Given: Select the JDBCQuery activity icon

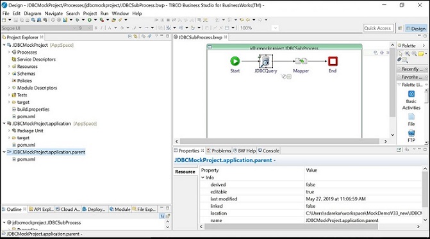Looking at the screenshot, I should (x=265, y=61).
